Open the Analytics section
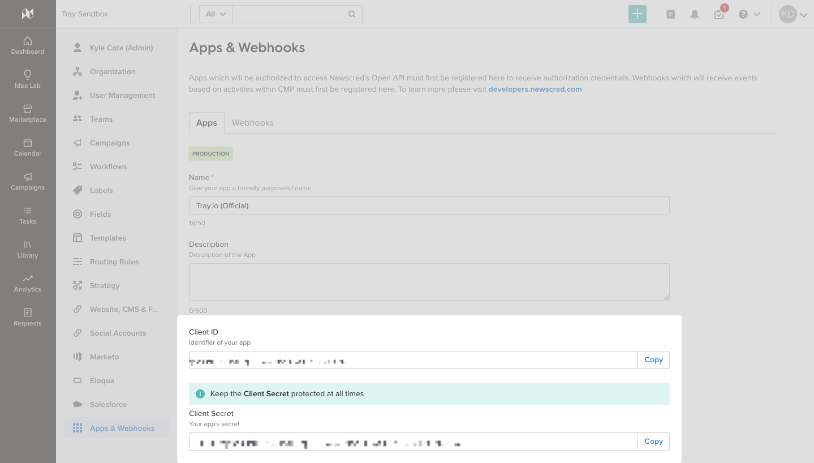This screenshot has height=463, width=814. (x=27, y=283)
